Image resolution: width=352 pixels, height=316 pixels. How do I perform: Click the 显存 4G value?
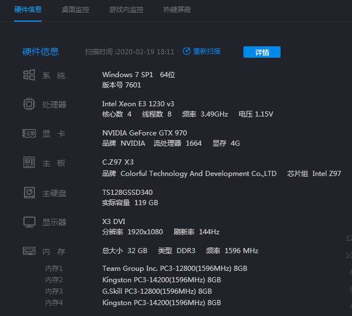[x=226, y=143]
